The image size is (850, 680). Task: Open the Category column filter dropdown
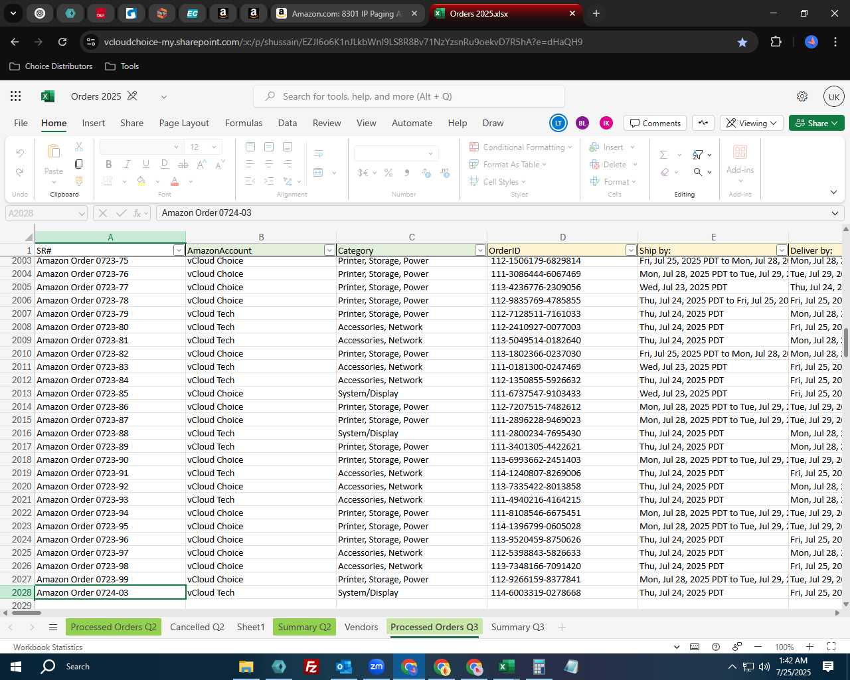(x=480, y=250)
